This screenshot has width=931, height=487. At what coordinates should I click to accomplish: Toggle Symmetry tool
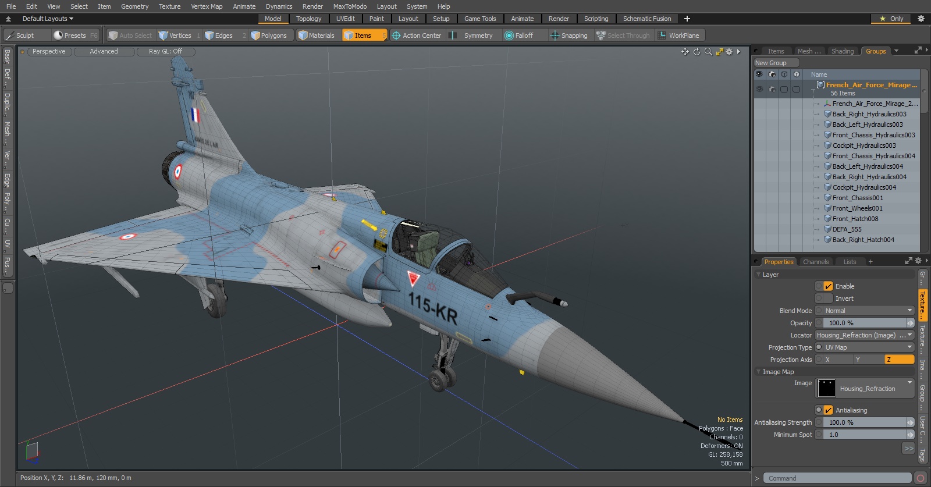(472, 35)
